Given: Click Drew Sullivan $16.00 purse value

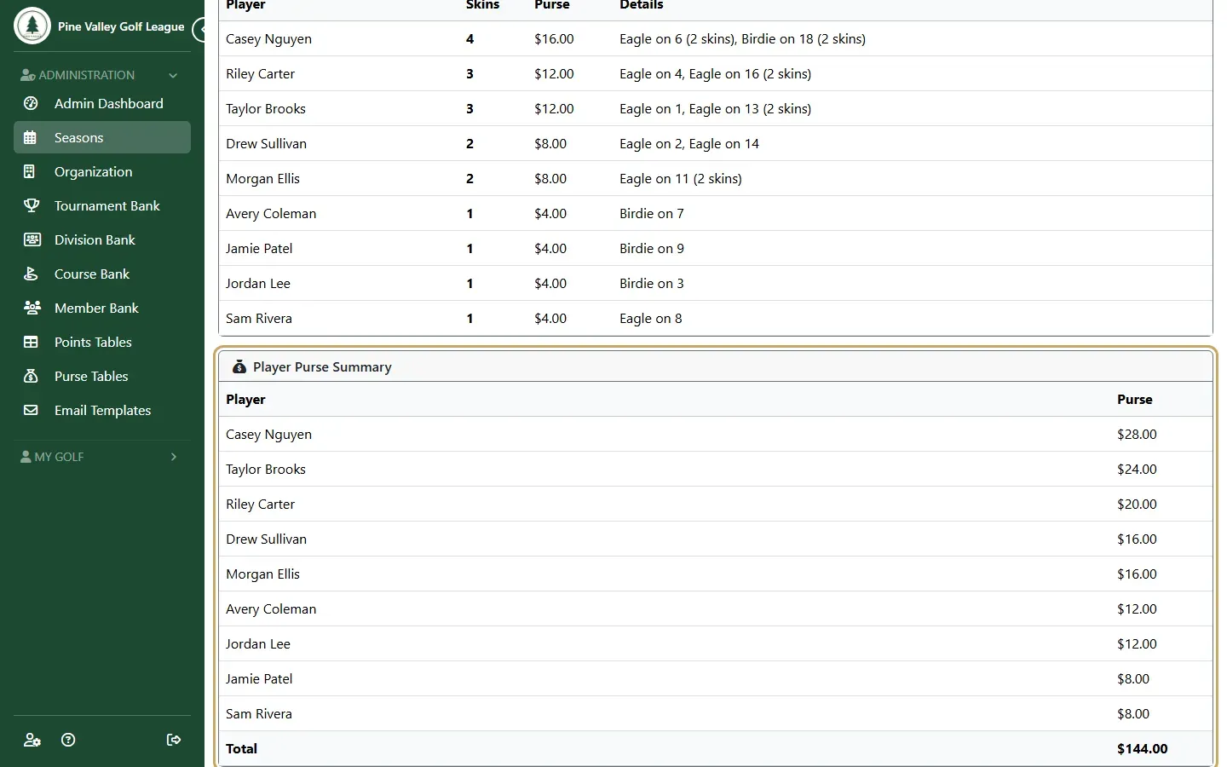Looking at the screenshot, I should coord(1137,539).
